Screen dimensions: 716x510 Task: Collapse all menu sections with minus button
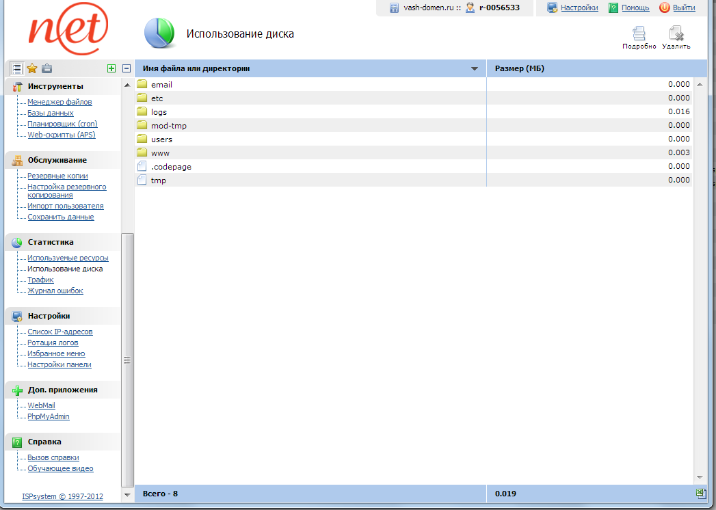[x=126, y=68]
